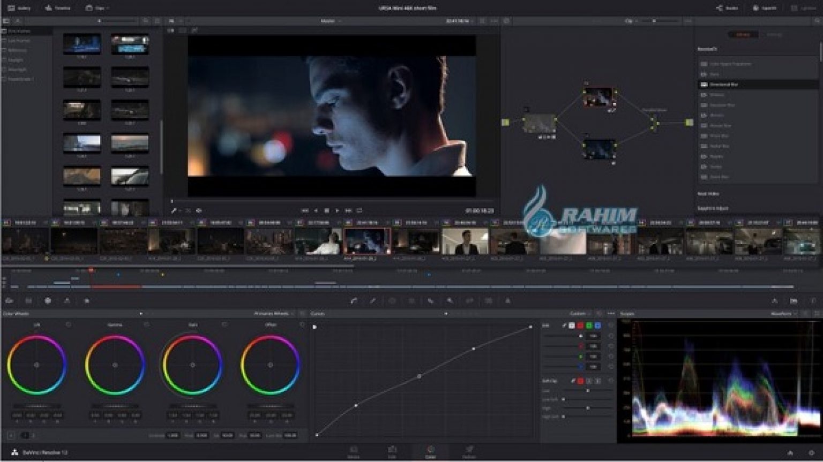Select Directional Blur in the effects list
823x462 pixels.
click(723, 85)
